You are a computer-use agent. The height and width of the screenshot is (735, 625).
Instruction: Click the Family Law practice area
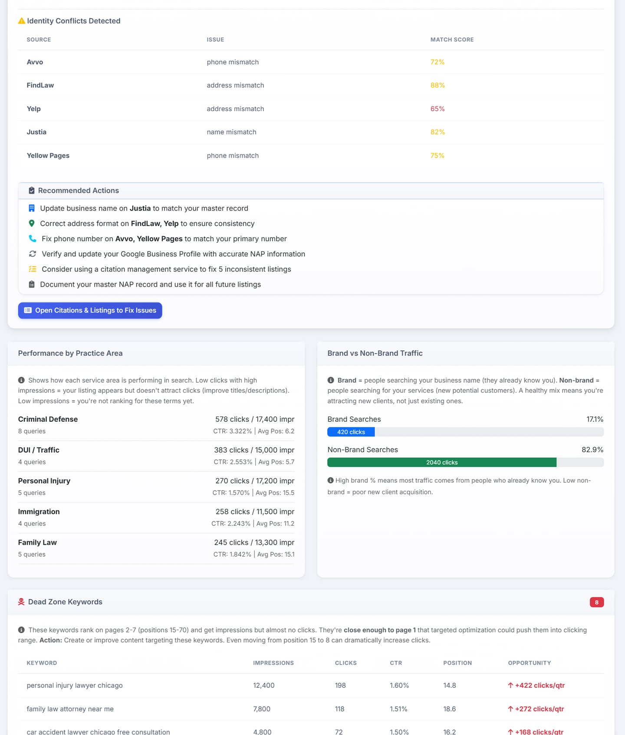37,543
